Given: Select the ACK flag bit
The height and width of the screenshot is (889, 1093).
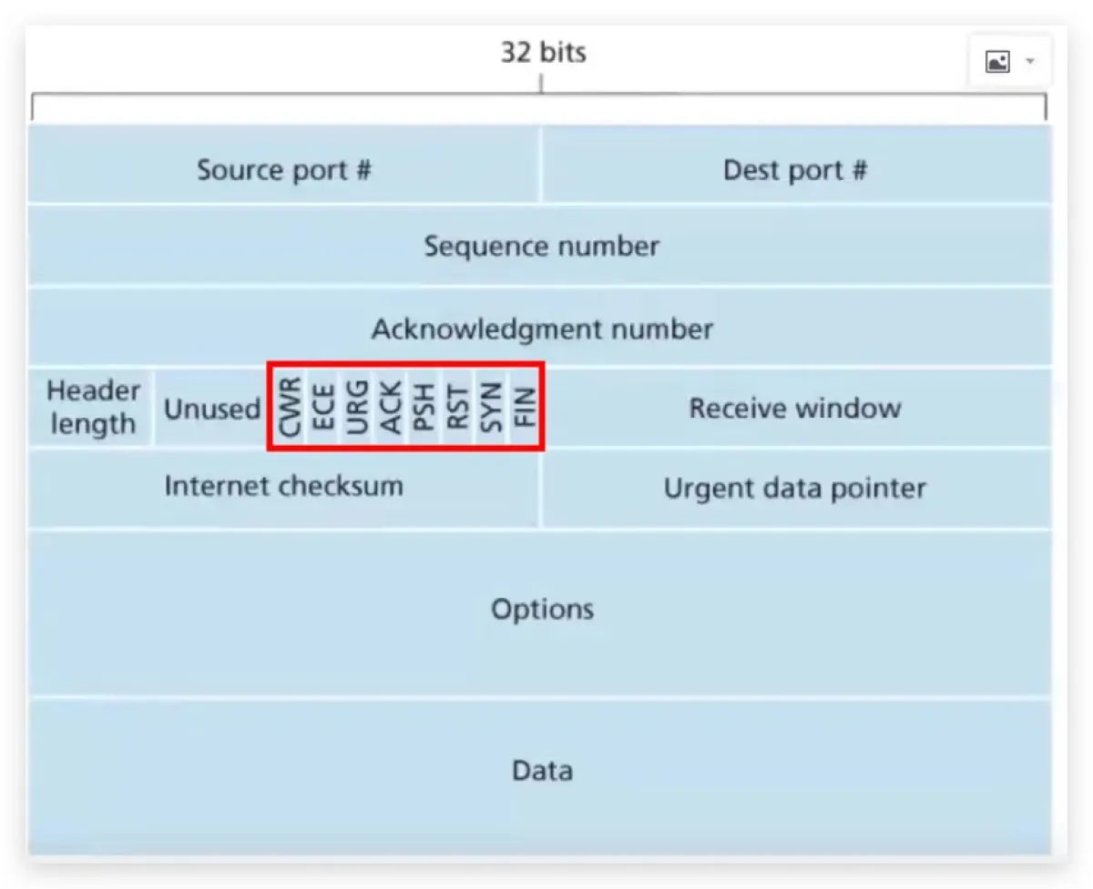Looking at the screenshot, I should pos(390,408).
